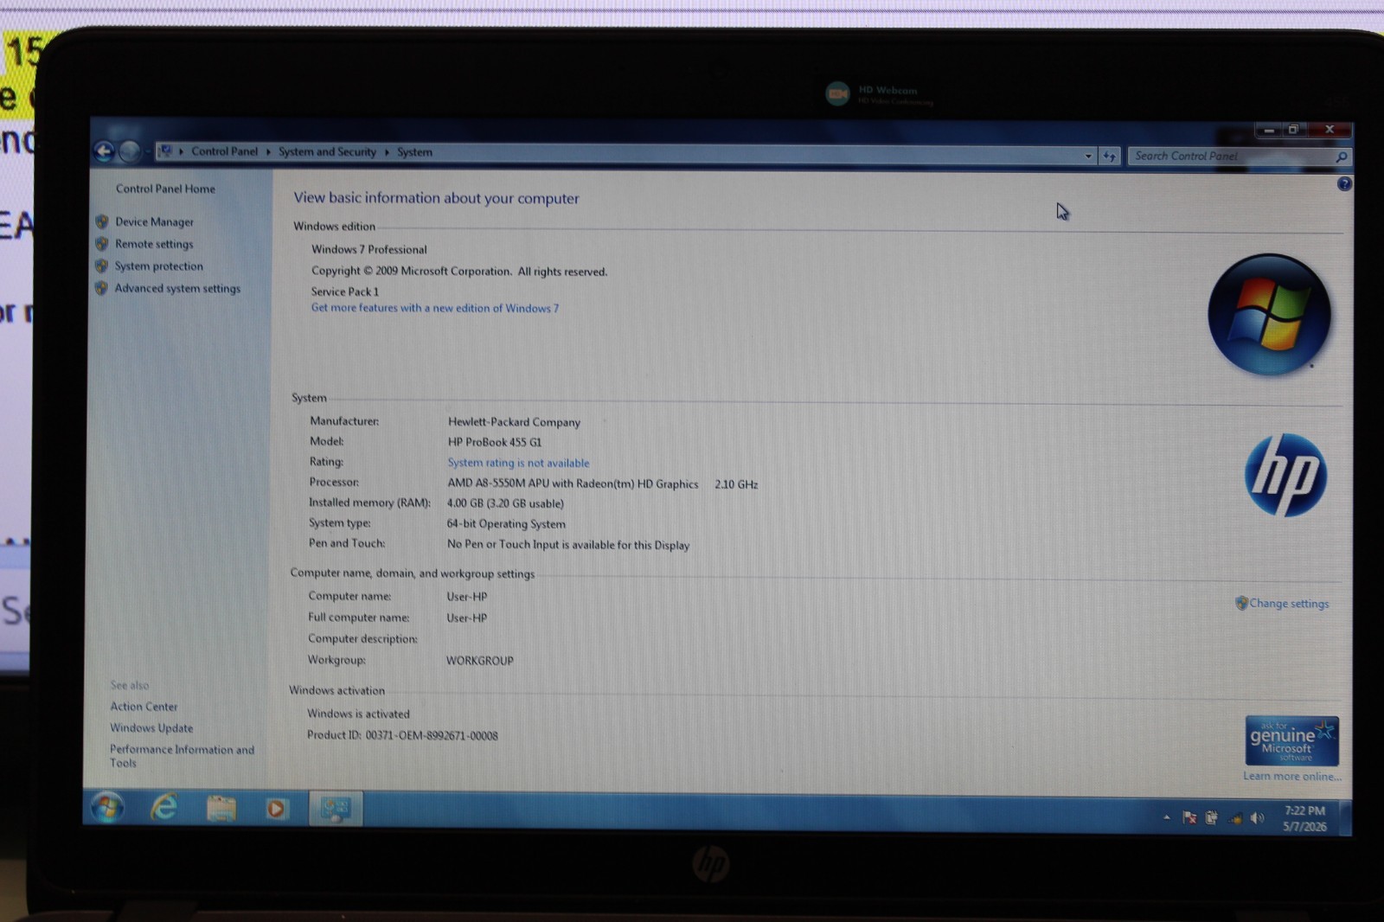Viewport: 1384px width, 922px height.
Task: Open Control Panel Home
Action: pos(165,189)
